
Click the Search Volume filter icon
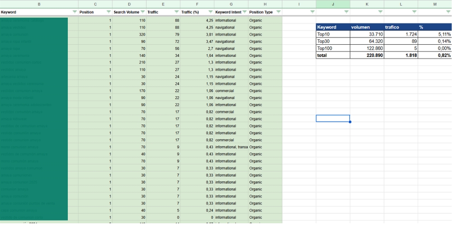tap(143, 12)
